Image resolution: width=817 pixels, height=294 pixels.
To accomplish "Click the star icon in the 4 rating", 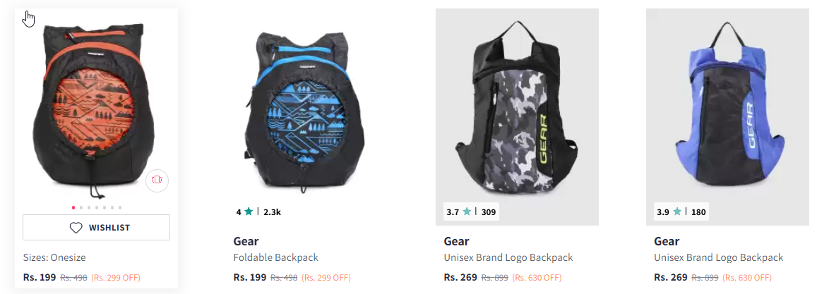I will [x=249, y=212].
